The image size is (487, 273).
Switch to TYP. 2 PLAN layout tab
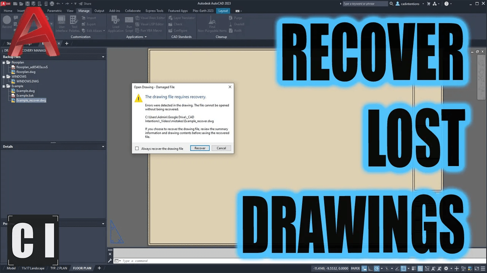[59, 268]
